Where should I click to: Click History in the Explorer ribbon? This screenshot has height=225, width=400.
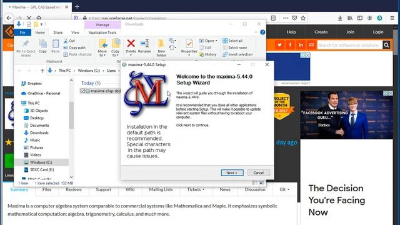[x=208, y=54]
